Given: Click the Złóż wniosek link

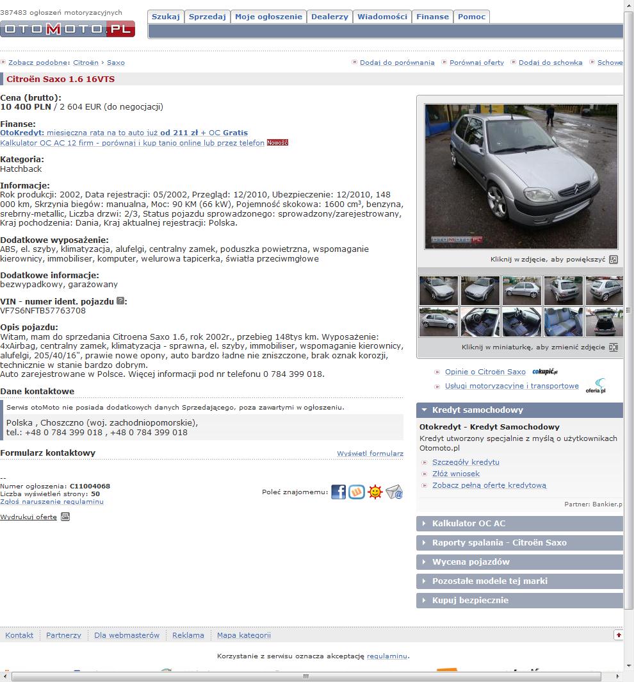Looking at the screenshot, I should click(x=456, y=474).
